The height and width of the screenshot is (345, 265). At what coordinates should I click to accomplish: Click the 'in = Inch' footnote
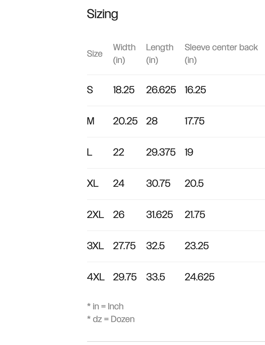pyautogui.click(x=105, y=306)
